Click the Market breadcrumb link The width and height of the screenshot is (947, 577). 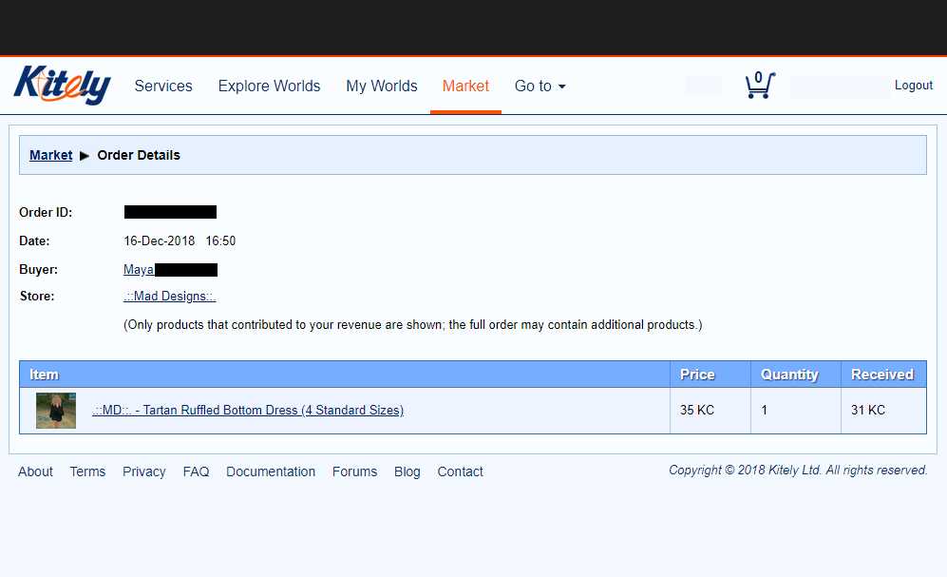(x=50, y=155)
